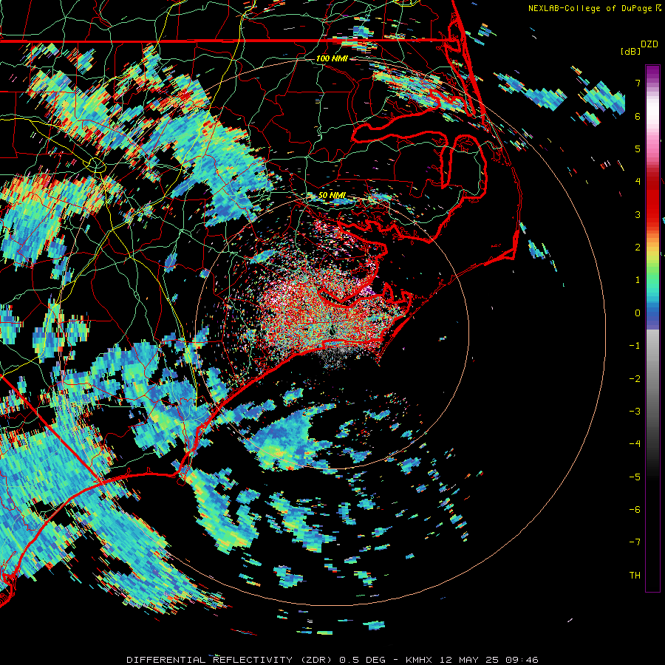Select the "-2" value on the dB scale
Viewport: 665px width, 665px height.
click(635, 379)
